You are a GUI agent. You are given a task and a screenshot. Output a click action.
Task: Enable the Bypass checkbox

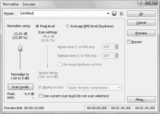[129, 42]
